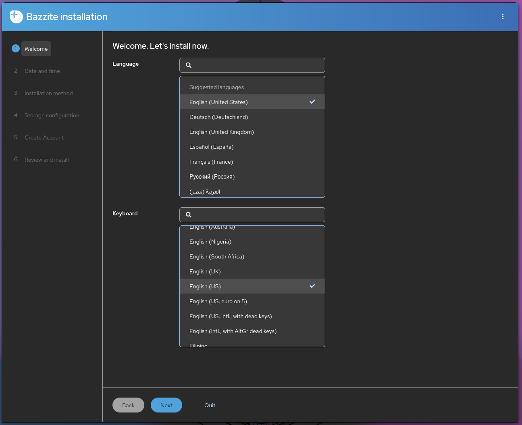Viewport: 522px width, 425px height.
Task: Click the numbered circle for the Welcome step
Action: pyautogui.click(x=16, y=48)
